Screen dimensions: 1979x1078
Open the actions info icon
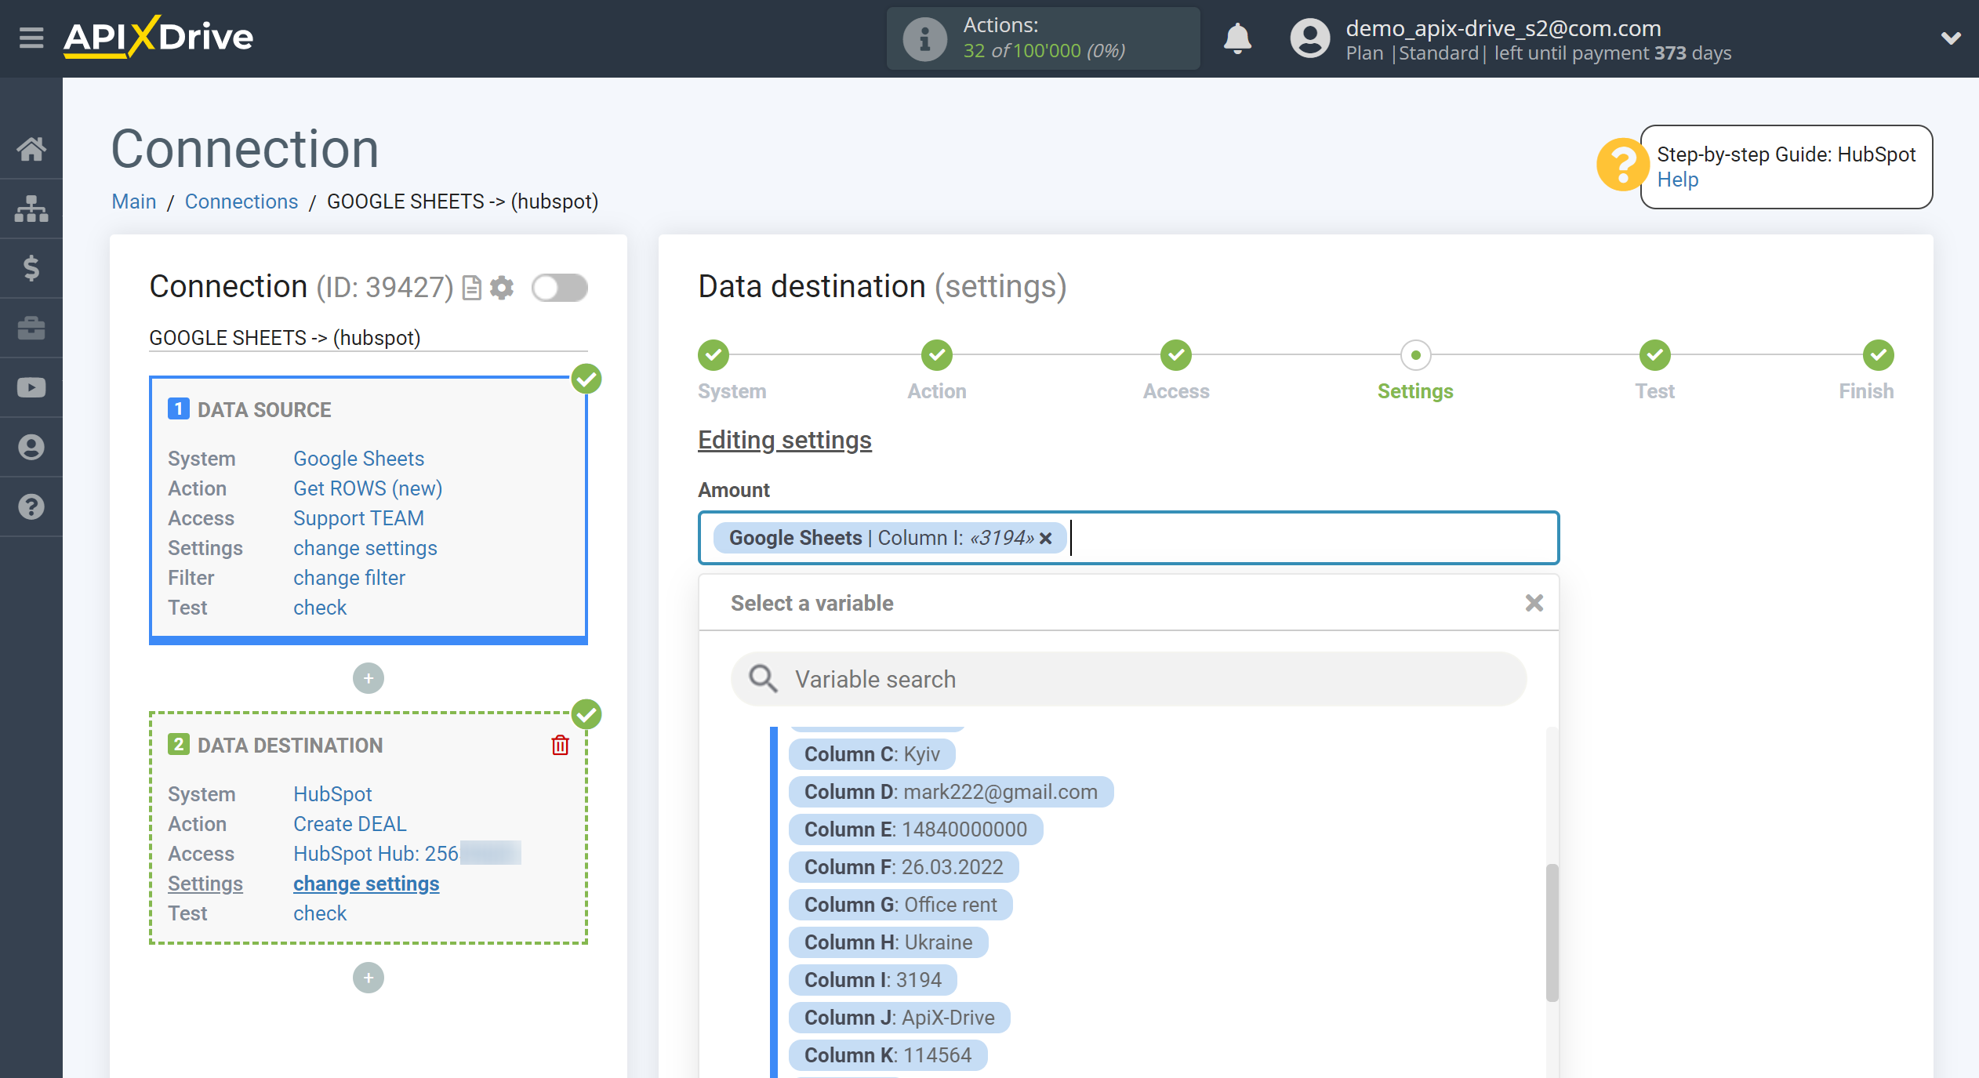(924, 38)
